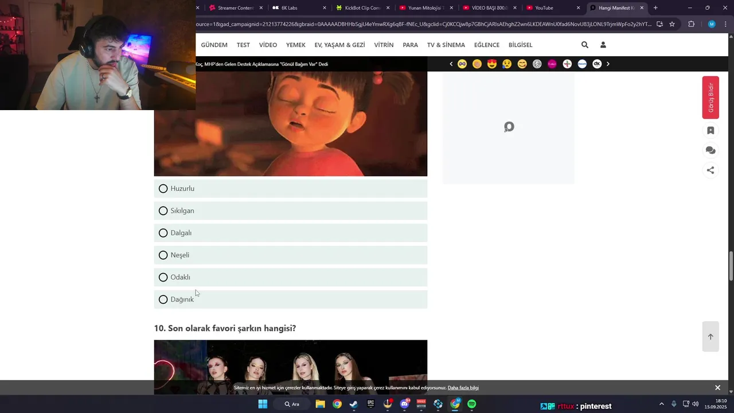Open the user profile icon in the header
This screenshot has height=413, width=734.
pos(603,45)
